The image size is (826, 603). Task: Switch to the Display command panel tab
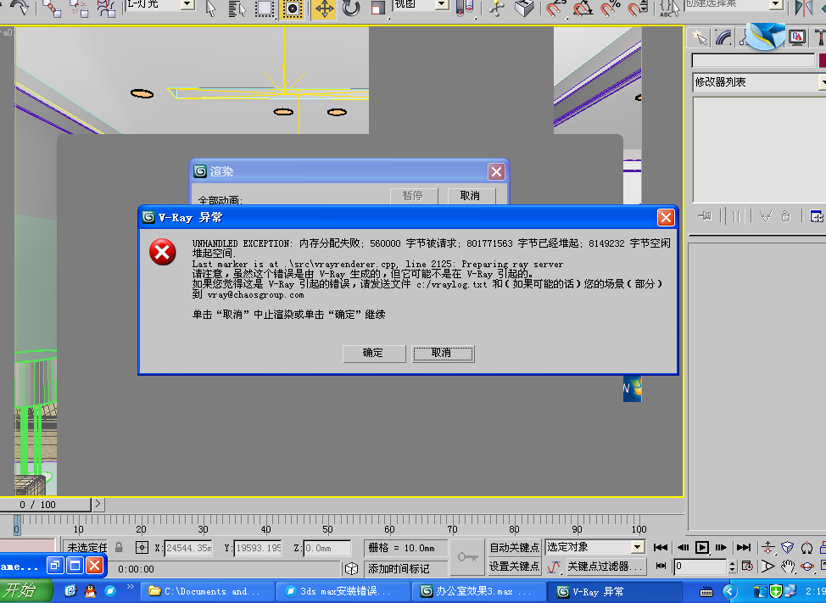pos(797,37)
